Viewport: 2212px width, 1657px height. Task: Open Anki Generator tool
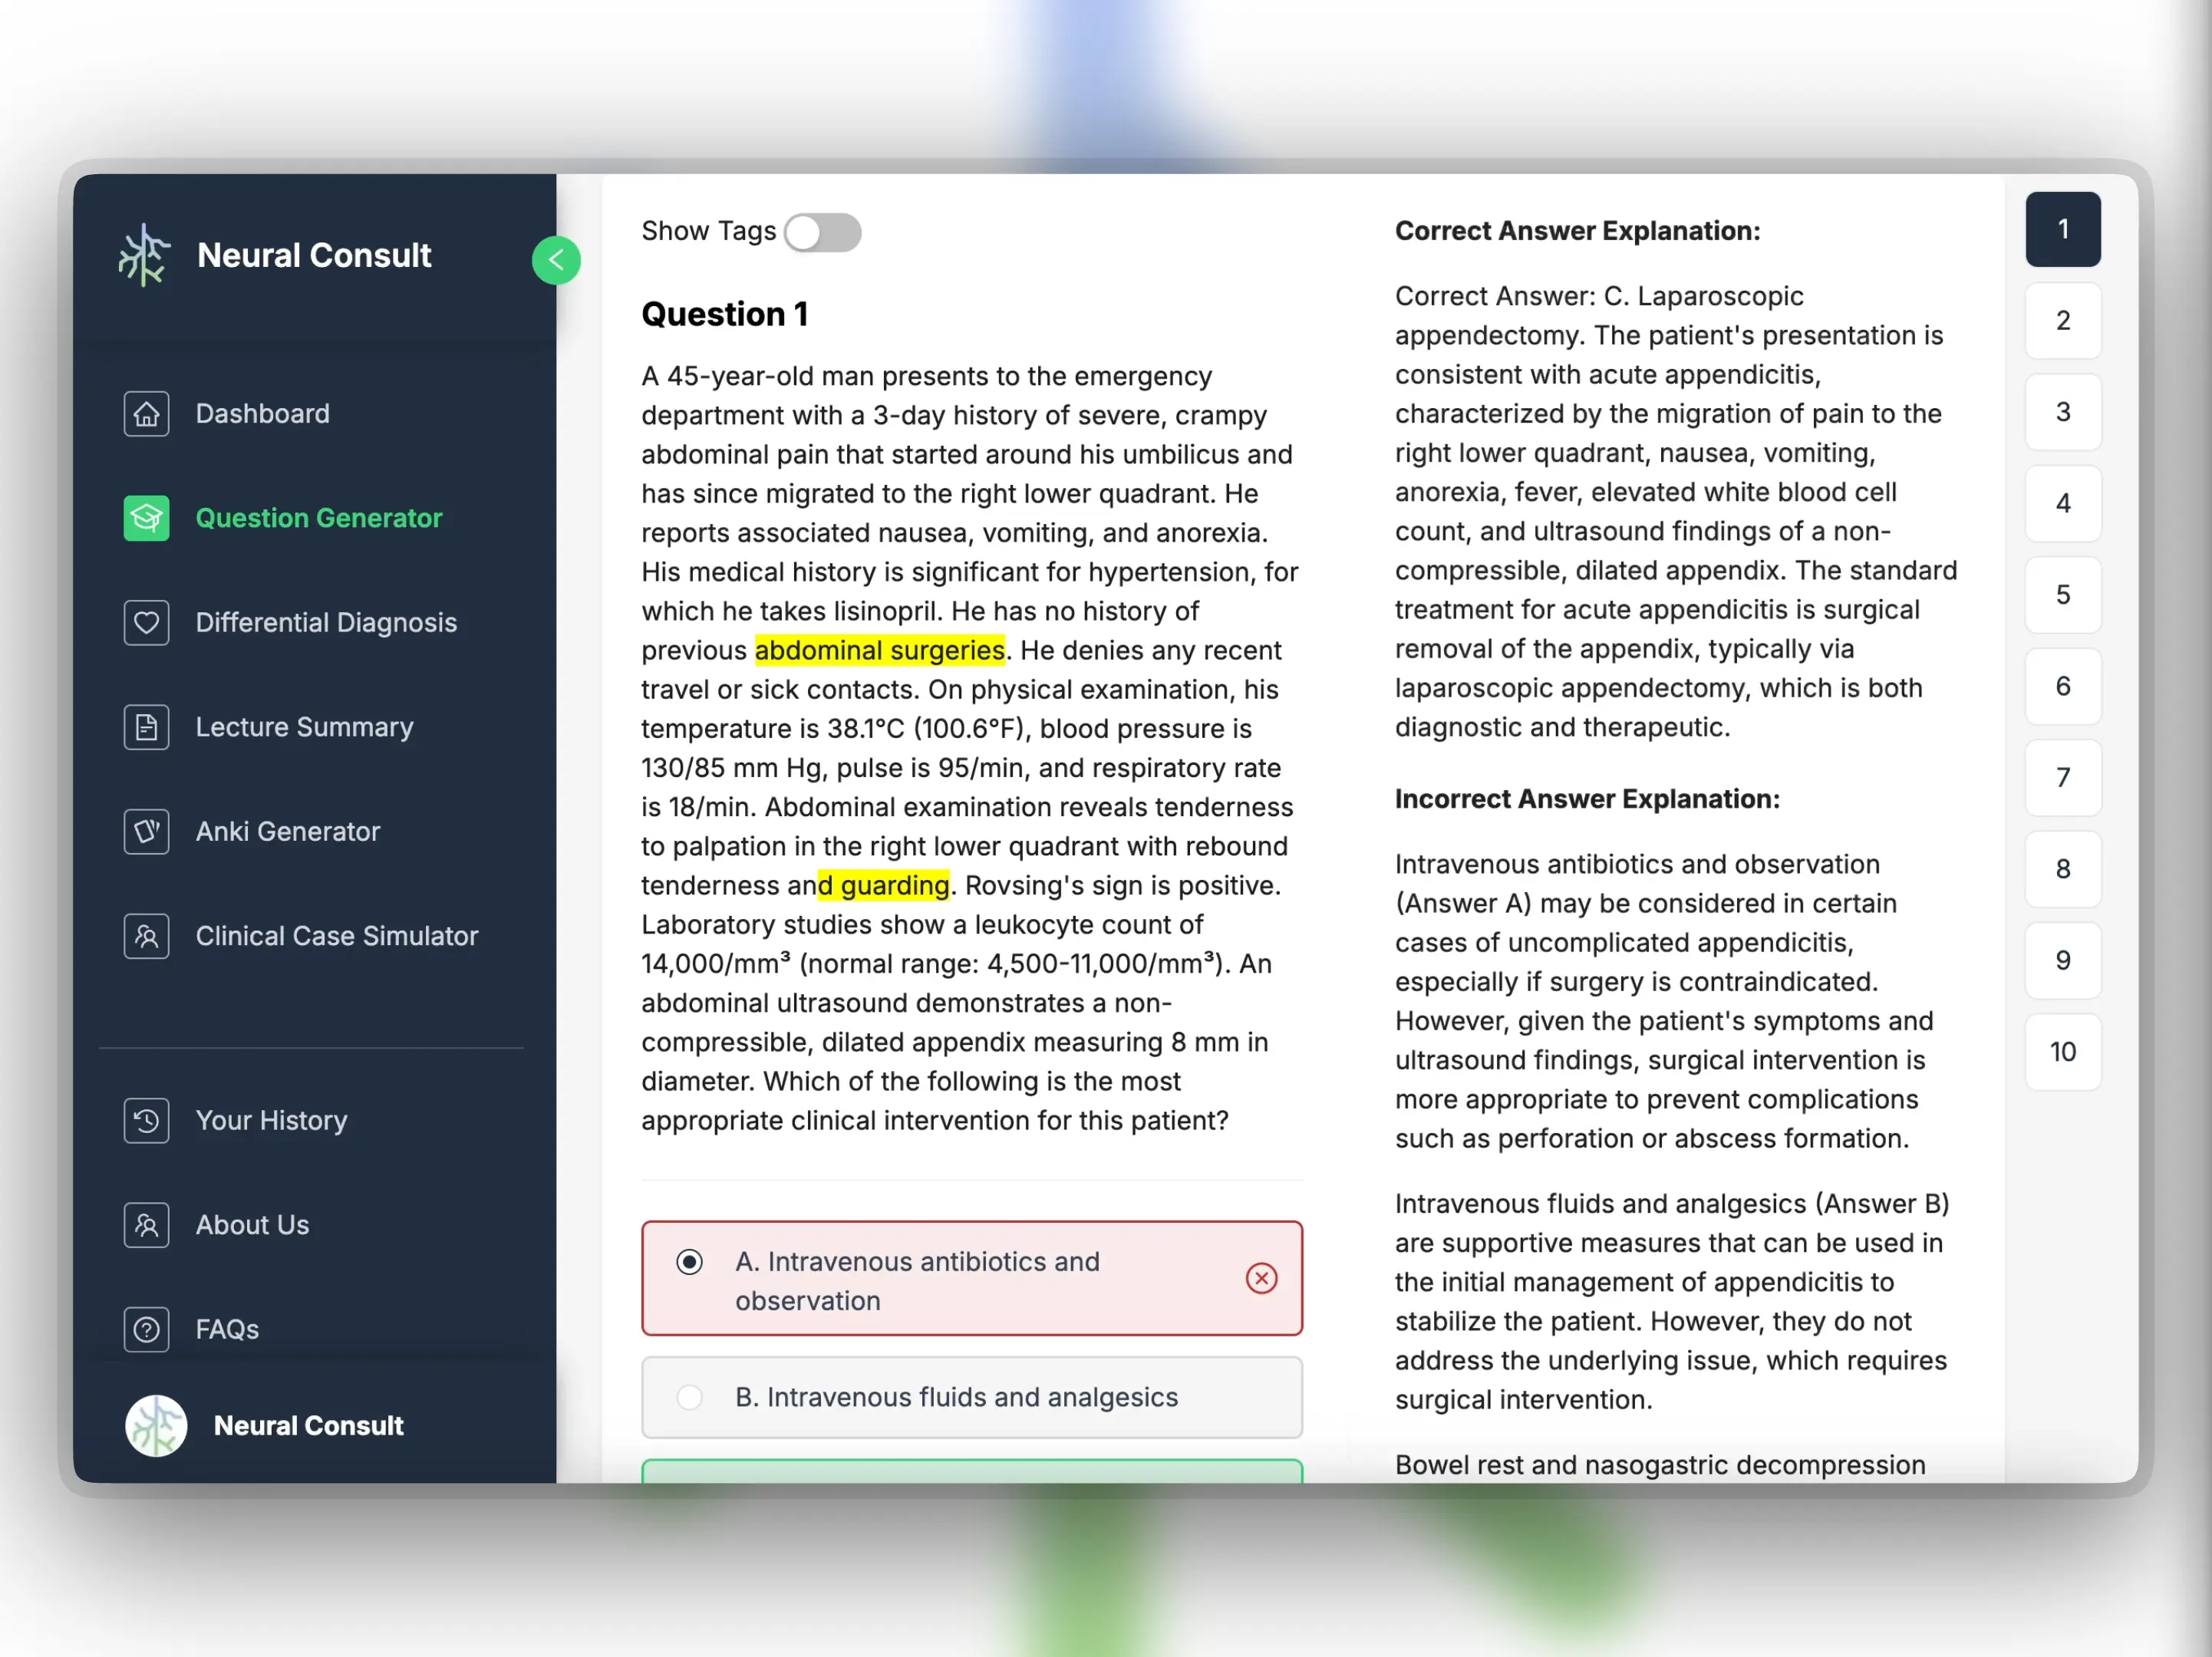[287, 830]
